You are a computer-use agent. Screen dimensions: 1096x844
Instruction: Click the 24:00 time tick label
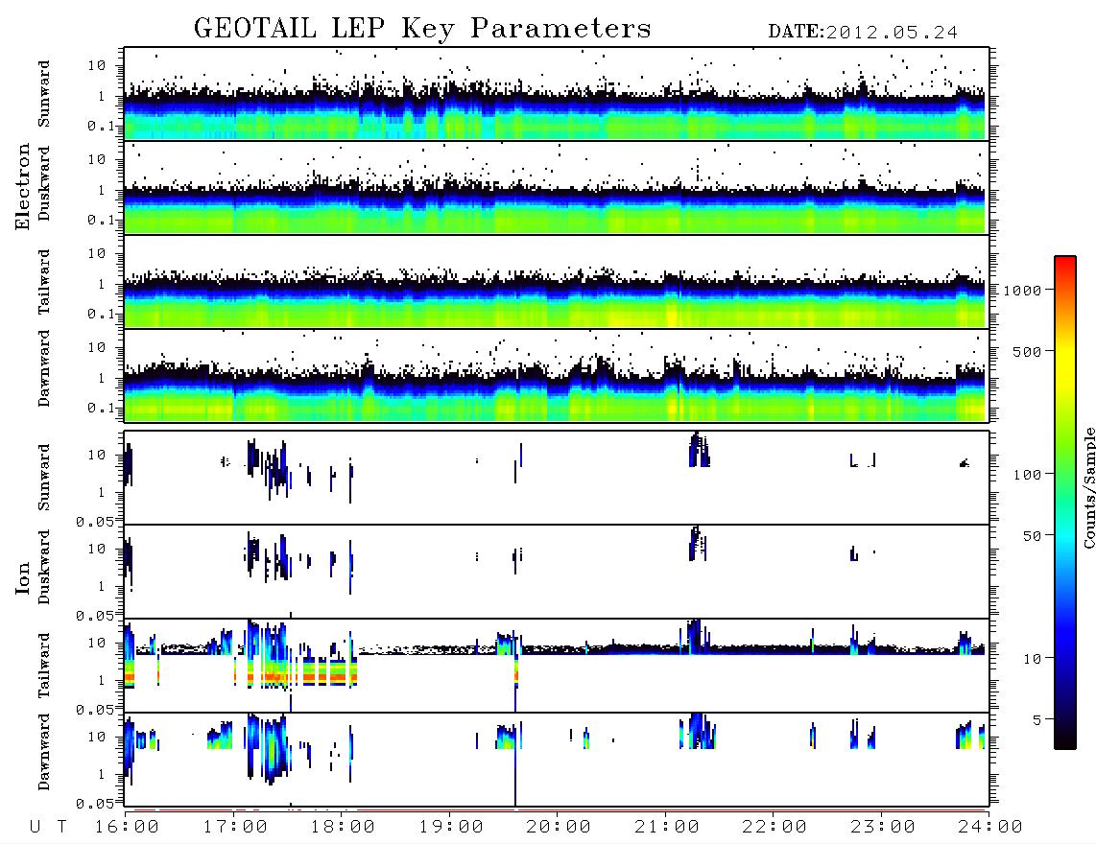coord(989,828)
